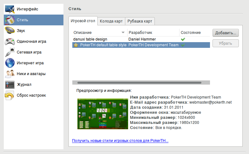
Task: Click the Сброс настроек undo arrow icon
Action: tap(10, 95)
